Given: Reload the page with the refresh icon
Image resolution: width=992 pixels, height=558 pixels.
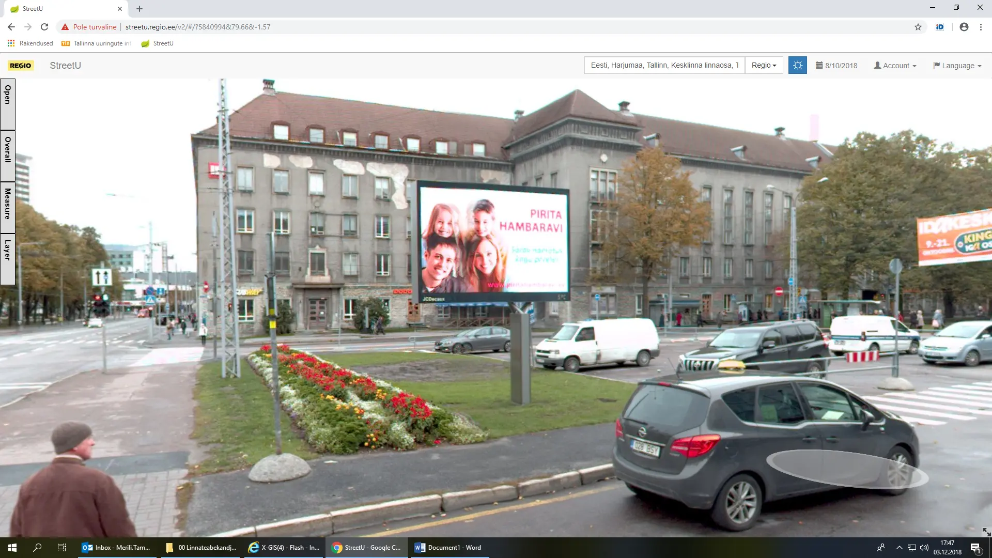Looking at the screenshot, I should point(44,27).
